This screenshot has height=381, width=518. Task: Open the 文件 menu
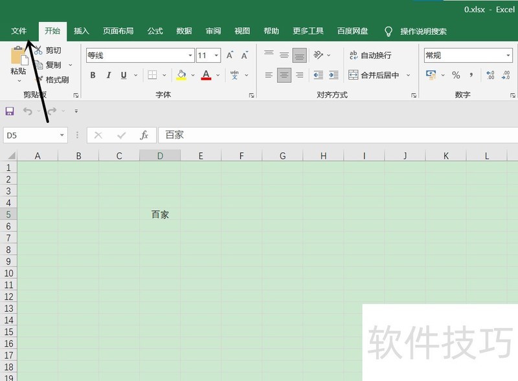coord(19,30)
